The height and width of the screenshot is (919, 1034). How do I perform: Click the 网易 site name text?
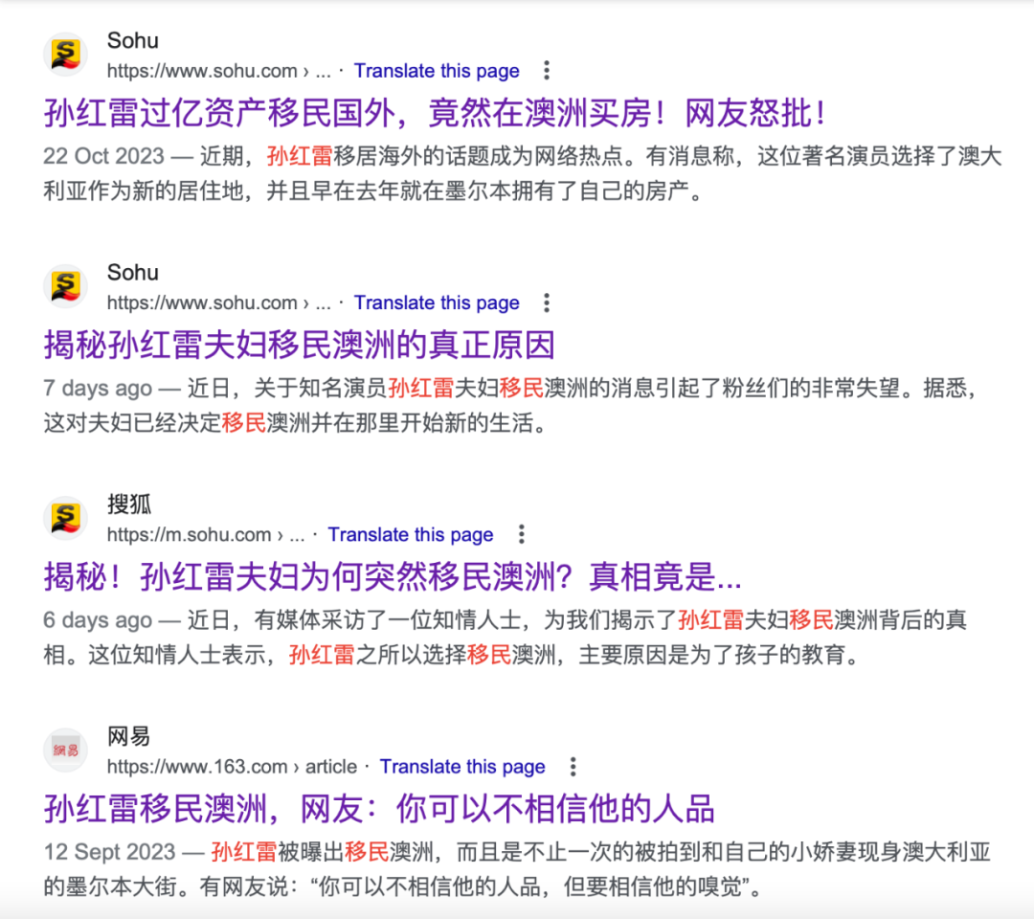128,737
